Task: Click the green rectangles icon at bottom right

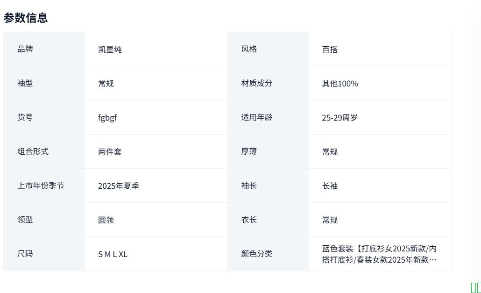Action: [x=475, y=287]
